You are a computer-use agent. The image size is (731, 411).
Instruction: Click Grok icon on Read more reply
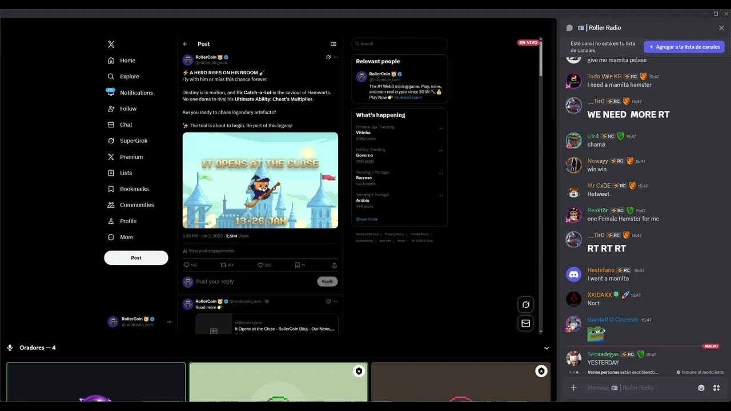tap(328, 301)
